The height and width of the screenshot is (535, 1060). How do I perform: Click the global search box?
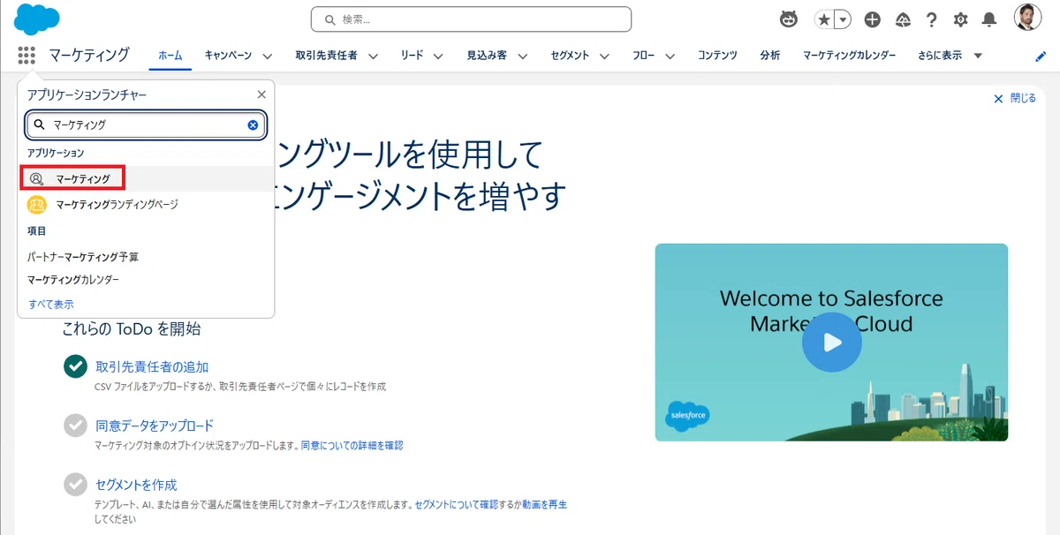[471, 19]
